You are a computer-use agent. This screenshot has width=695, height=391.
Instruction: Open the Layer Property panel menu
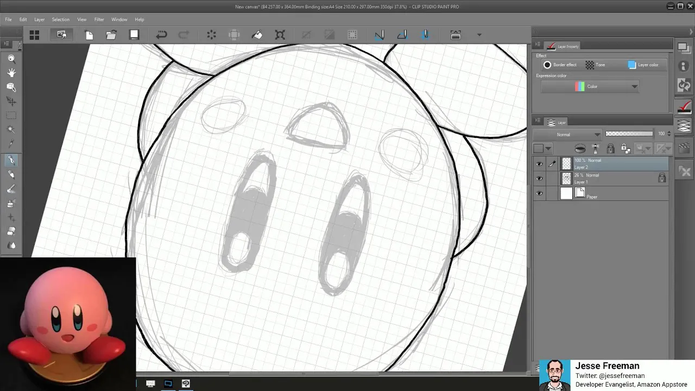tap(538, 45)
